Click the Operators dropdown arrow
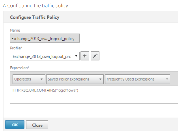Viewport: 182px width, 133px height. point(41,79)
